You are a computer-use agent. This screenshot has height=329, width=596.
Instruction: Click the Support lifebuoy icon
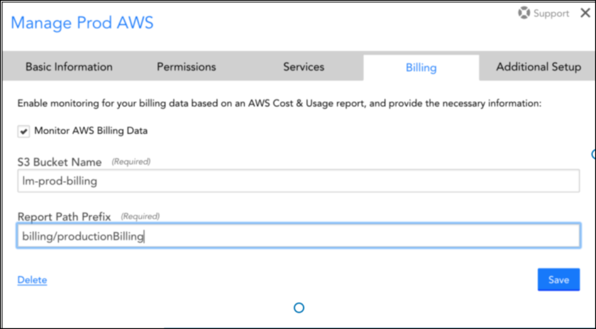coord(524,13)
